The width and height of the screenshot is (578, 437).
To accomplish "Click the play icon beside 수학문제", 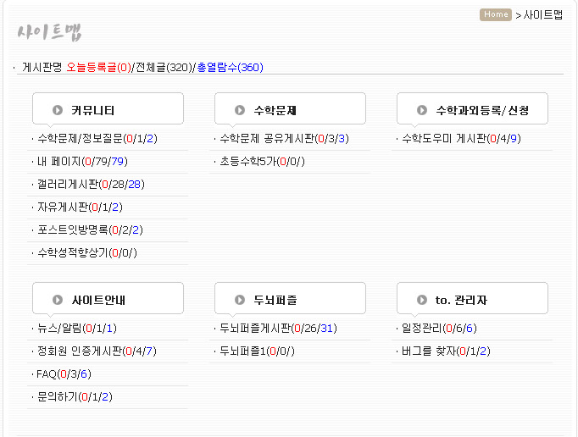I will click(240, 110).
